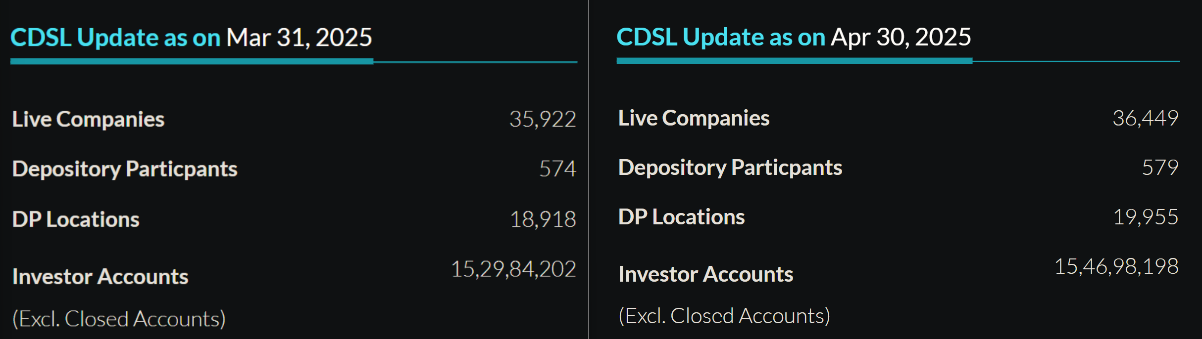
Task: Click Excl. Closed Accounts note under April
Action: [x=724, y=316]
